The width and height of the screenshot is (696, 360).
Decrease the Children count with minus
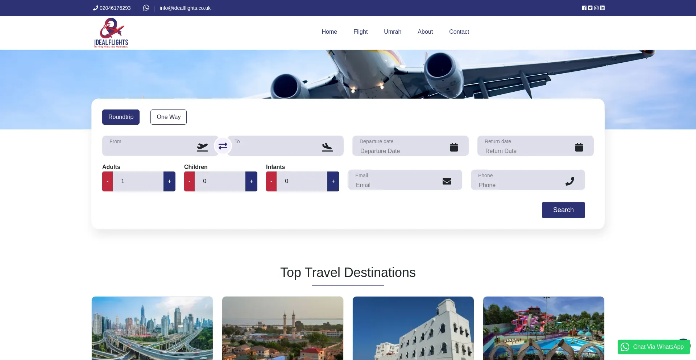tap(189, 181)
